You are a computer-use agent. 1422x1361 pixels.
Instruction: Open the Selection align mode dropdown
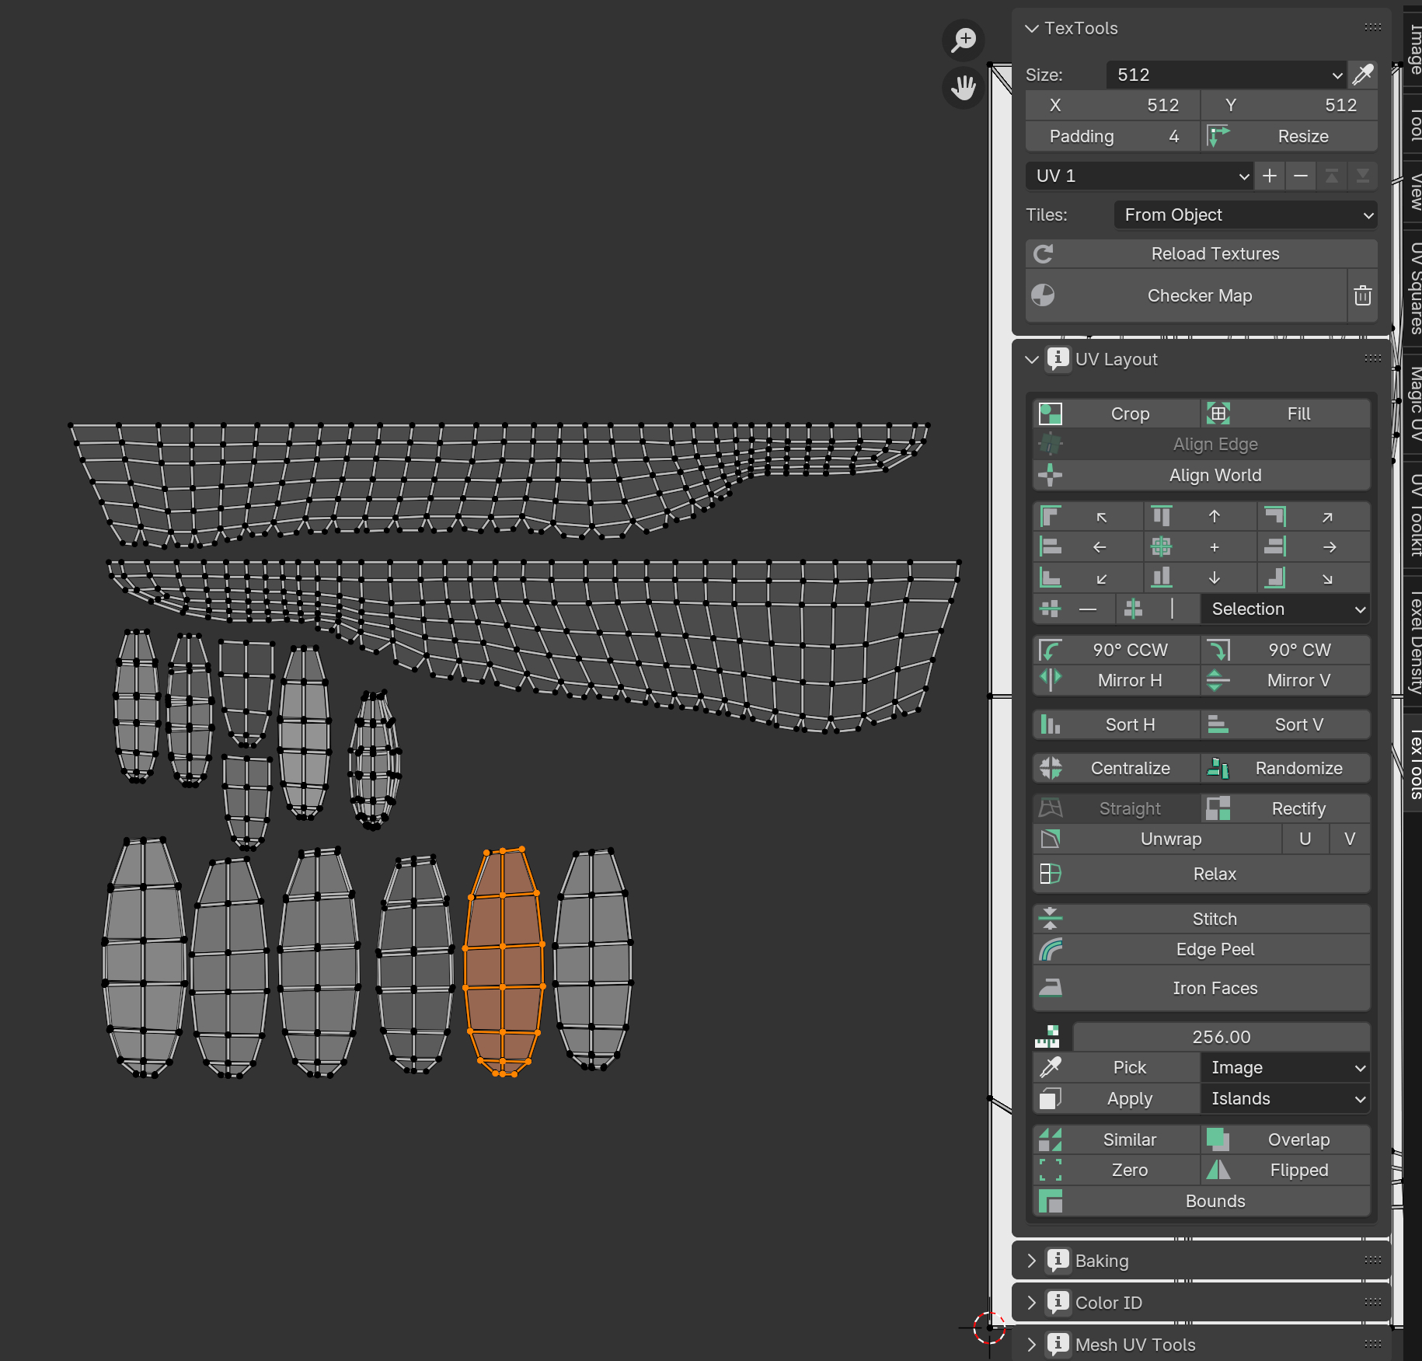coord(1285,609)
